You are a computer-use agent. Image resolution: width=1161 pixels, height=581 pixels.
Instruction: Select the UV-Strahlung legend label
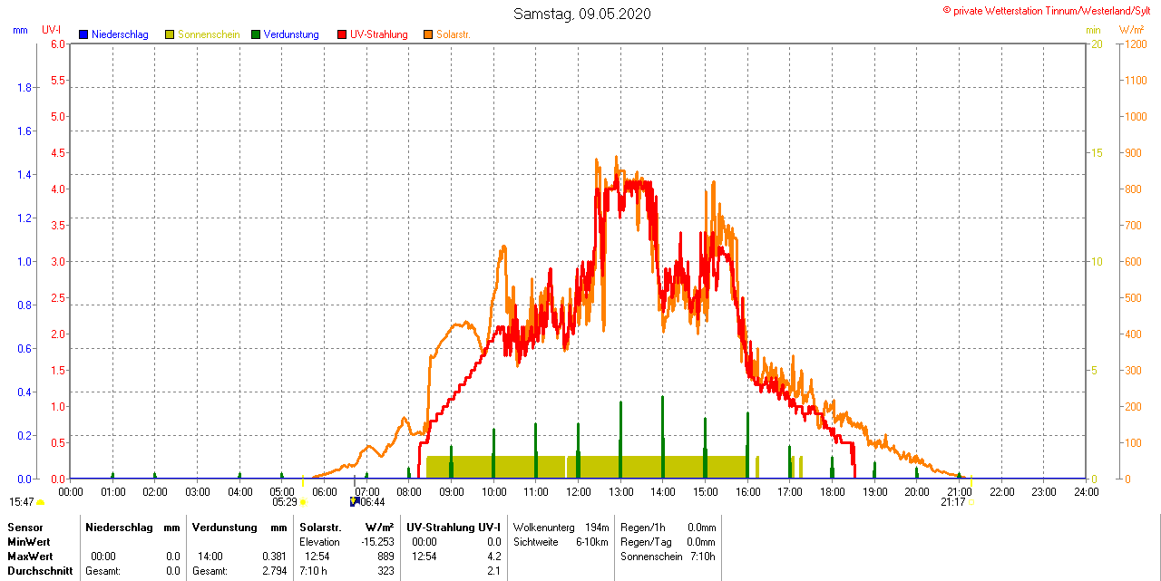[379, 34]
